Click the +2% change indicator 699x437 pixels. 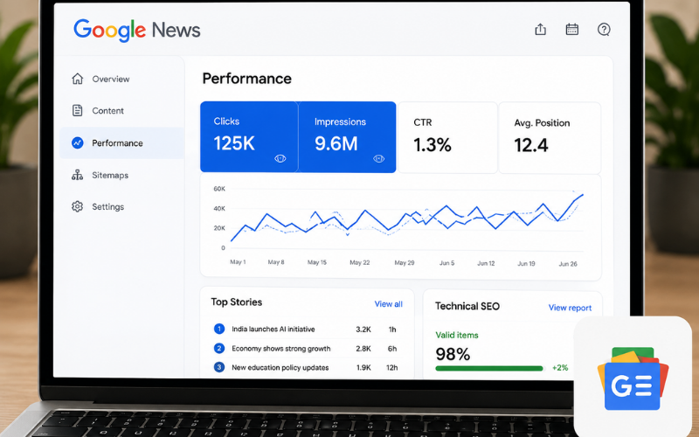560,368
